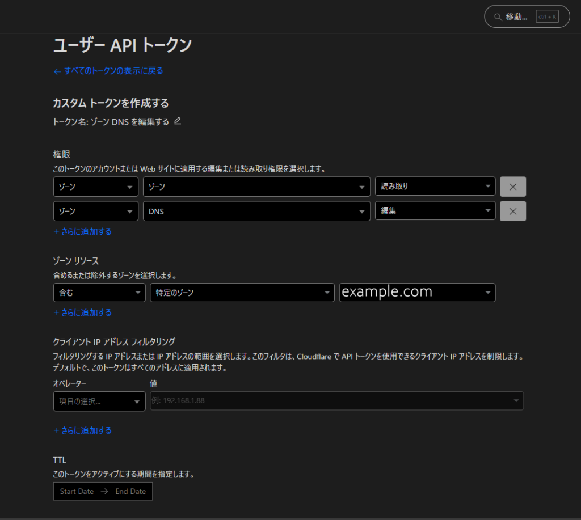Add more under client IP filtering section

[83, 430]
